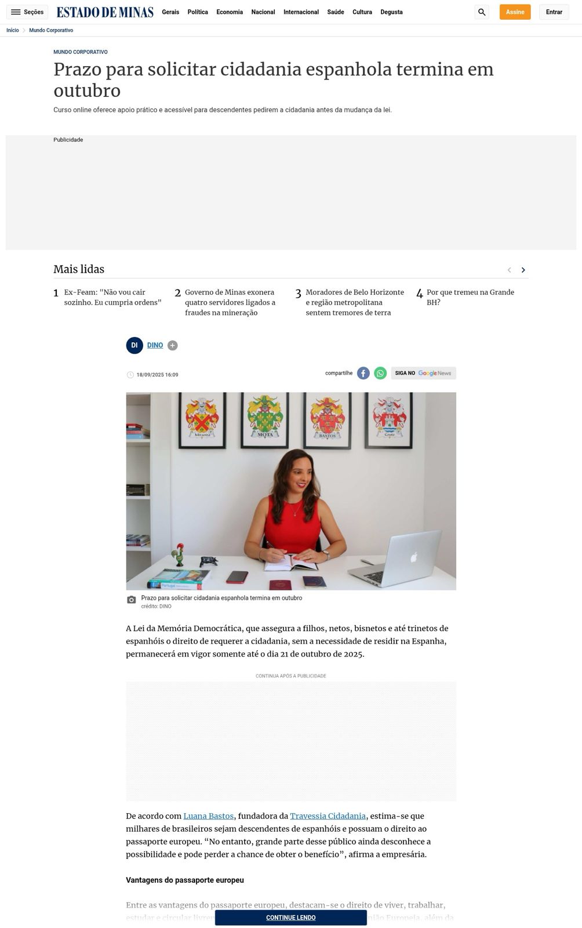Follow DINO with the plus icon
The height and width of the screenshot is (928, 582).
[173, 346]
